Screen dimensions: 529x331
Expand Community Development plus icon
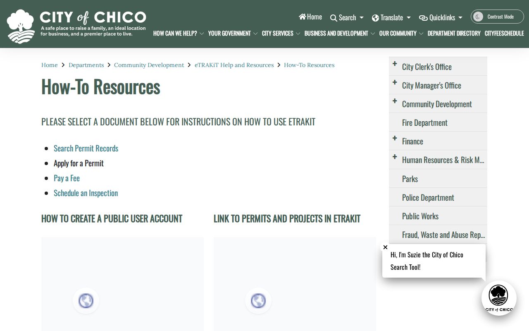[395, 101]
